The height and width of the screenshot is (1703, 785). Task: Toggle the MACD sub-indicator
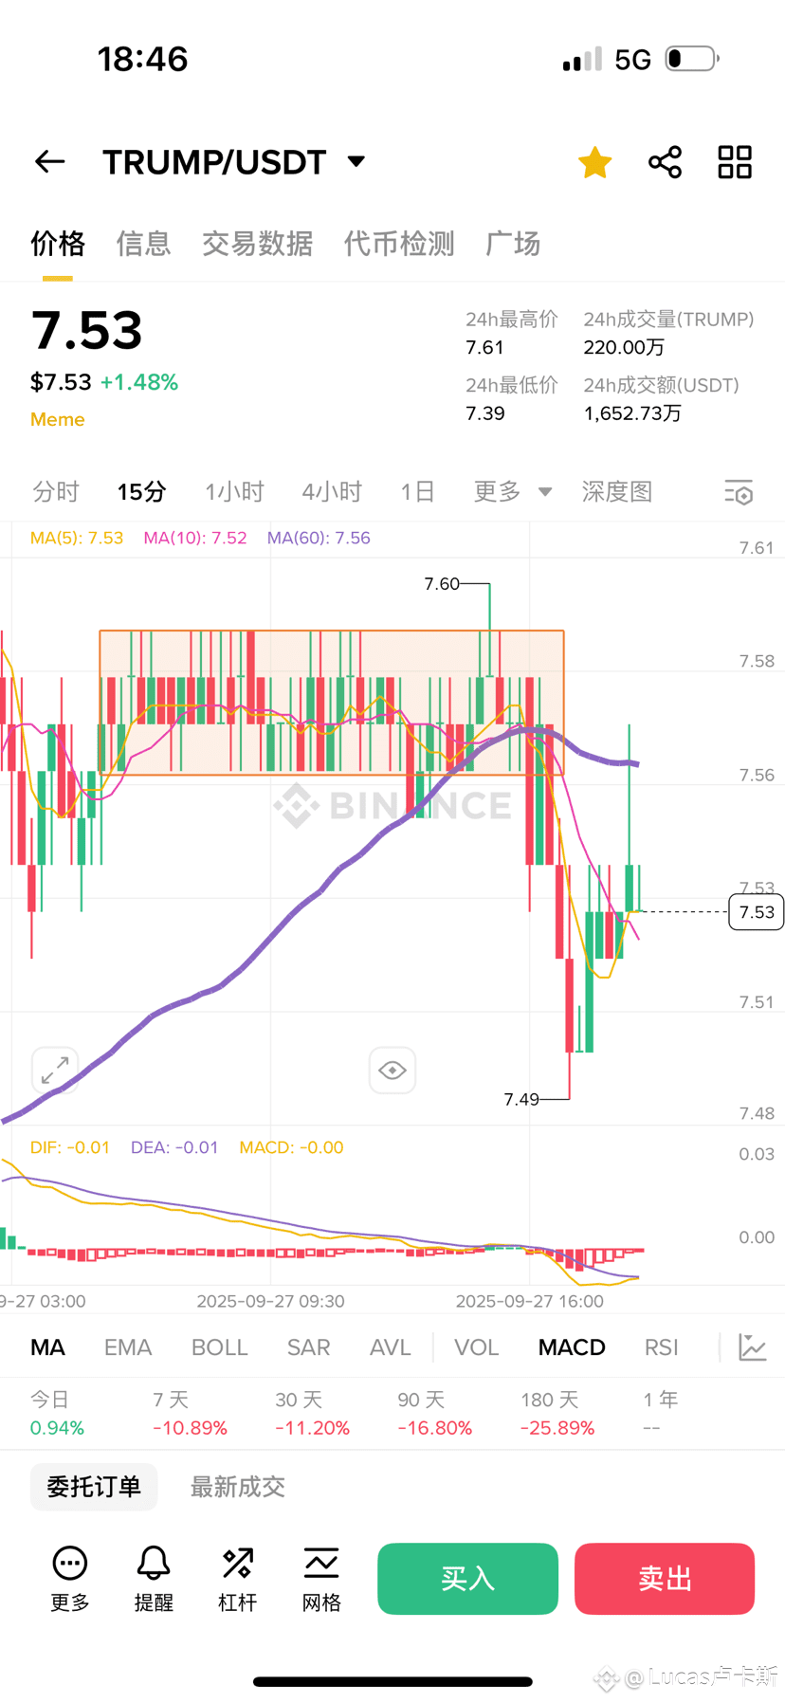(x=572, y=1347)
